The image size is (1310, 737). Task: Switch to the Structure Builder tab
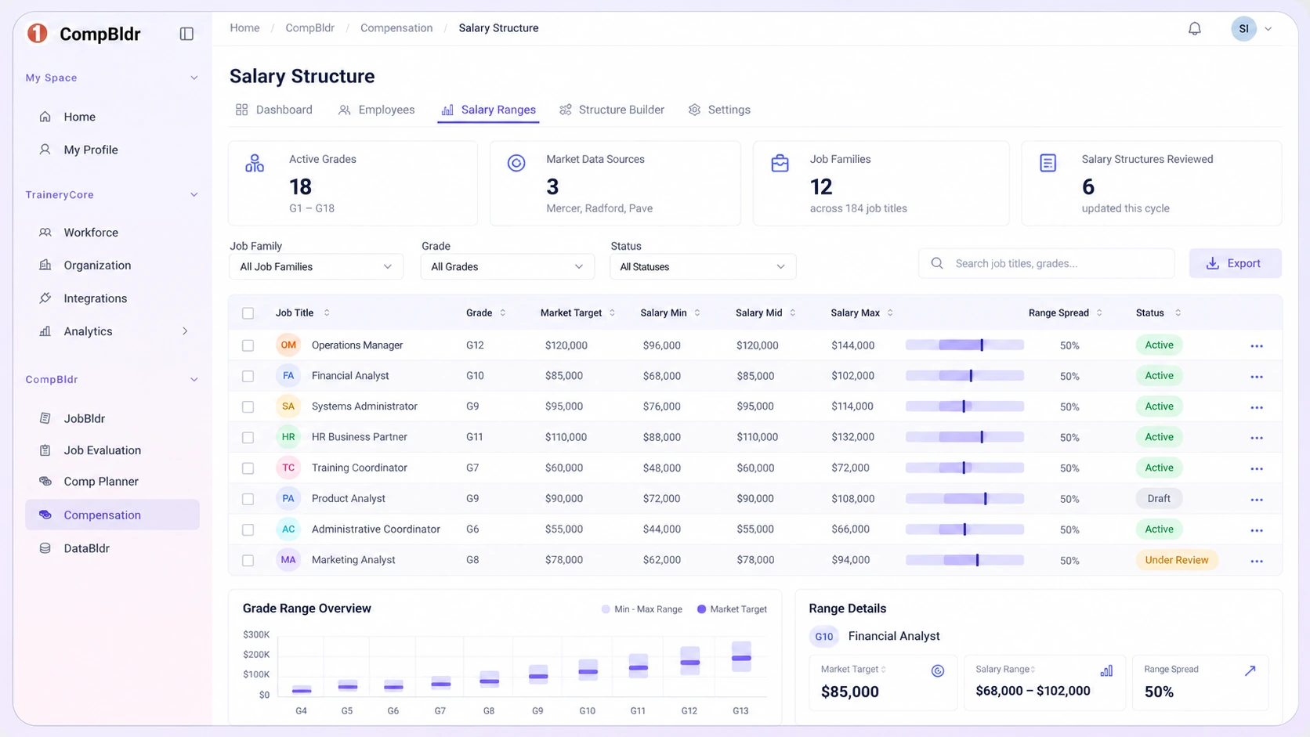click(611, 110)
